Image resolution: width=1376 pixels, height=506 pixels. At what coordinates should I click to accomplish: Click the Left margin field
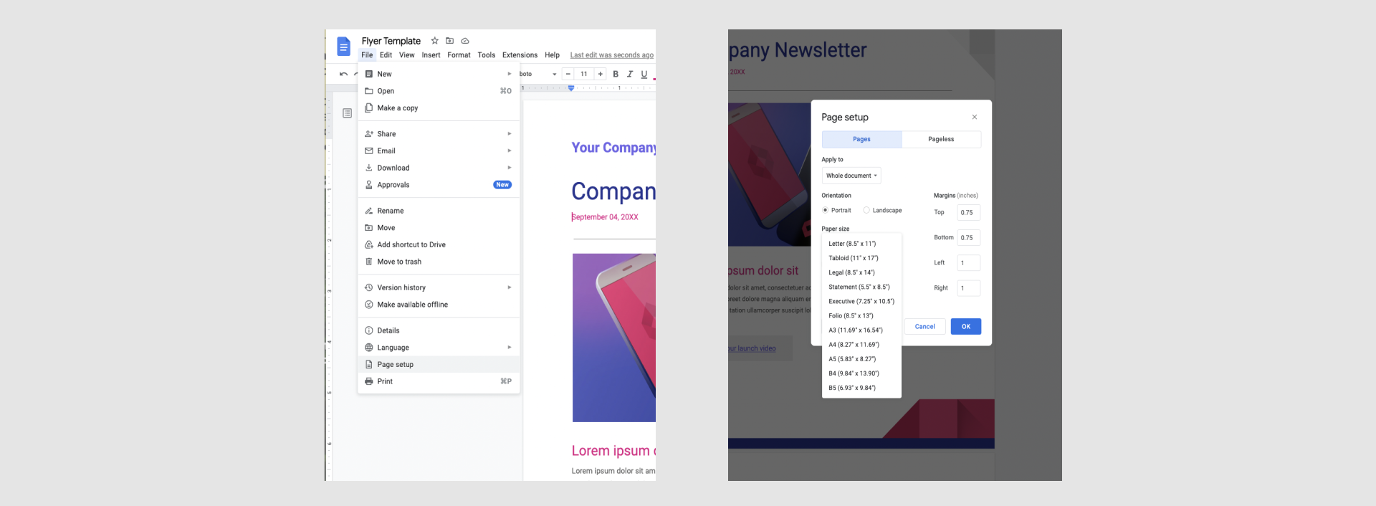968,262
